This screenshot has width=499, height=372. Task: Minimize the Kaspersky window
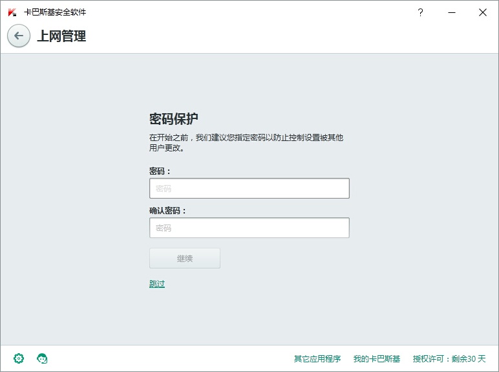(452, 12)
